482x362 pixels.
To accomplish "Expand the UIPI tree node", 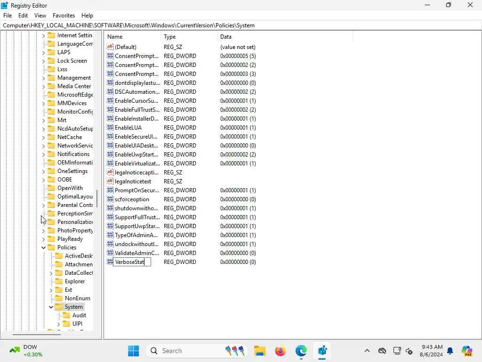I will (58, 324).
